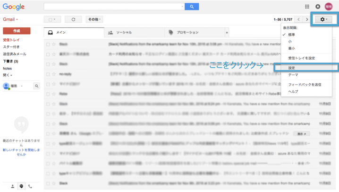
Task: Open Notes label in sidebar
Action: (x=8, y=69)
